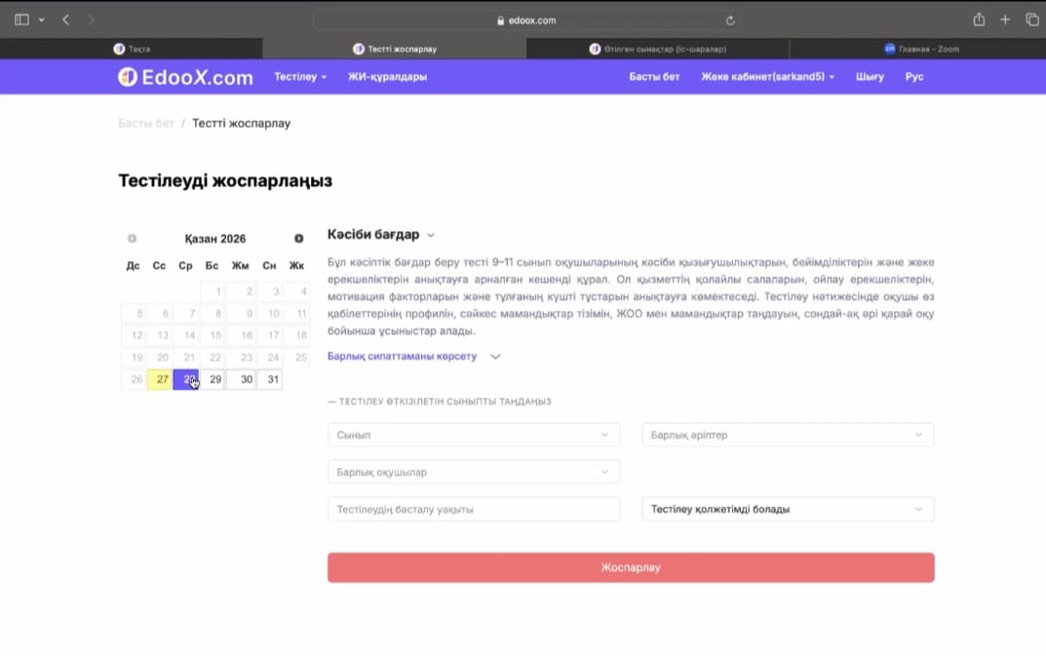The image size is (1046, 656).
Task: Open sidebar options chevron beside sidebar icon
Action: 41,20
